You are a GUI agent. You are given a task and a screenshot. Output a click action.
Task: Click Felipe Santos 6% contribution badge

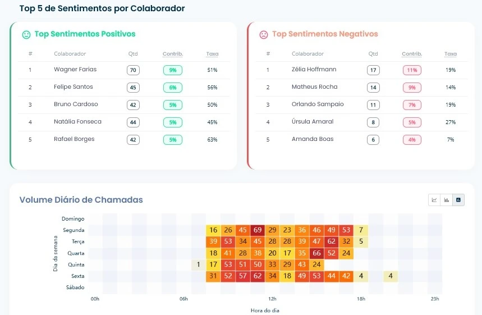click(x=173, y=88)
